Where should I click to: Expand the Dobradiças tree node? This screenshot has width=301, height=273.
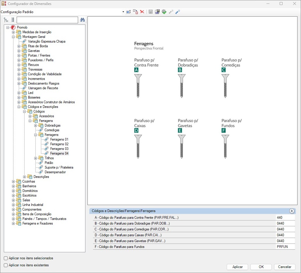(x=36, y=125)
